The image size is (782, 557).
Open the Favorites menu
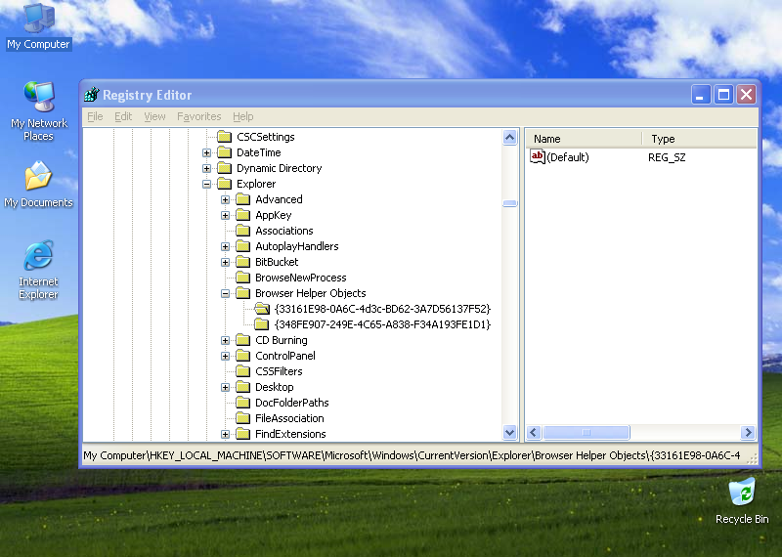[x=199, y=116]
